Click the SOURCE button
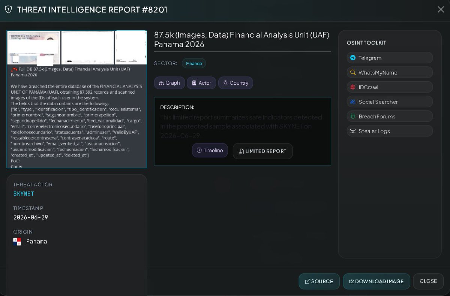The height and width of the screenshot is (296, 450). 319,281
